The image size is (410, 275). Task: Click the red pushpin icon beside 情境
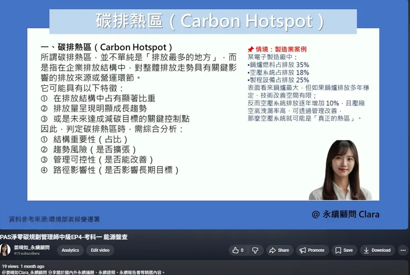250,49
